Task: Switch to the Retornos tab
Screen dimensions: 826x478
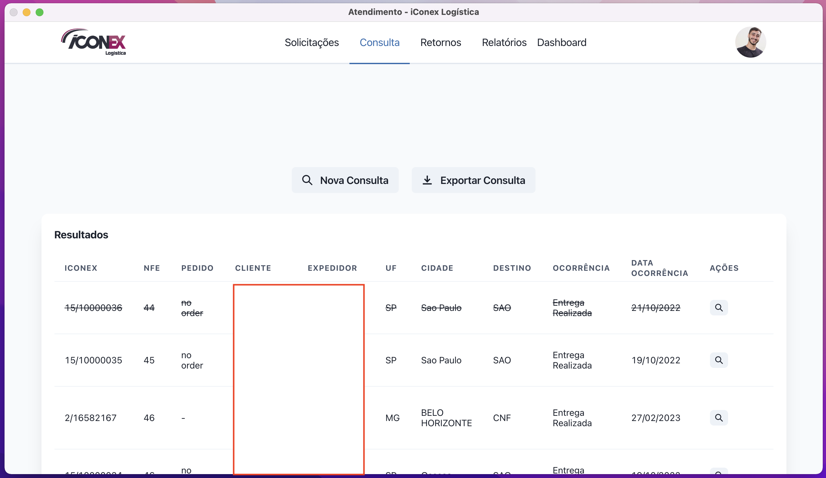Action: click(x=441, y=42)
